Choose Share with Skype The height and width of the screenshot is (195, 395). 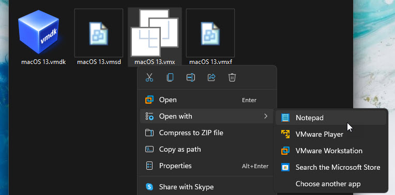pos(207,187)
